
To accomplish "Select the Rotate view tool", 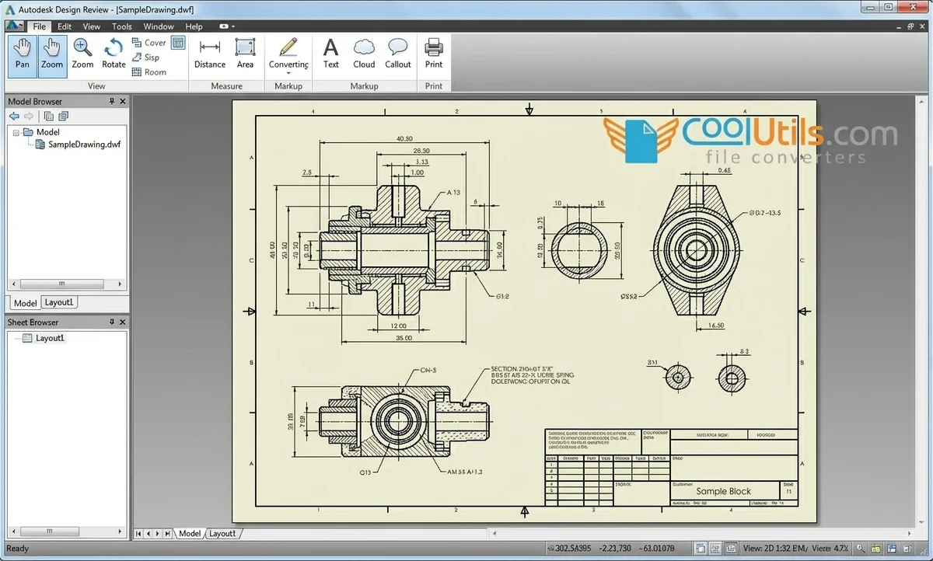I will click(113, 55).
